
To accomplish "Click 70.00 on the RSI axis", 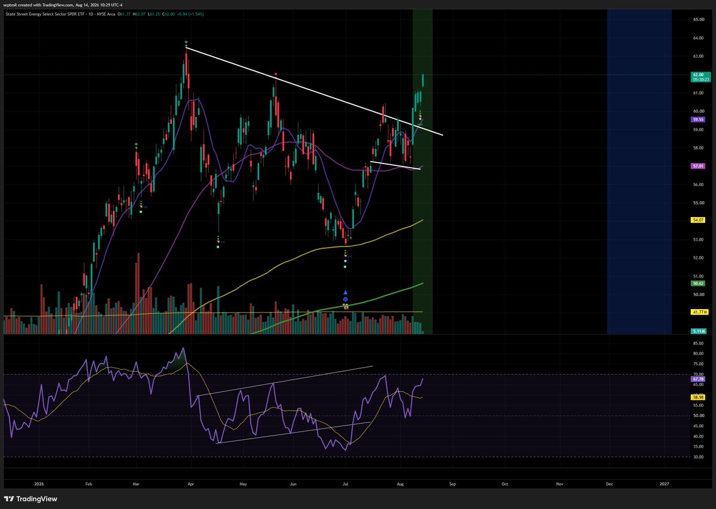I will (698, 374).
